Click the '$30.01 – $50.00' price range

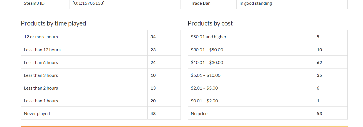click(x=207, y=50)
